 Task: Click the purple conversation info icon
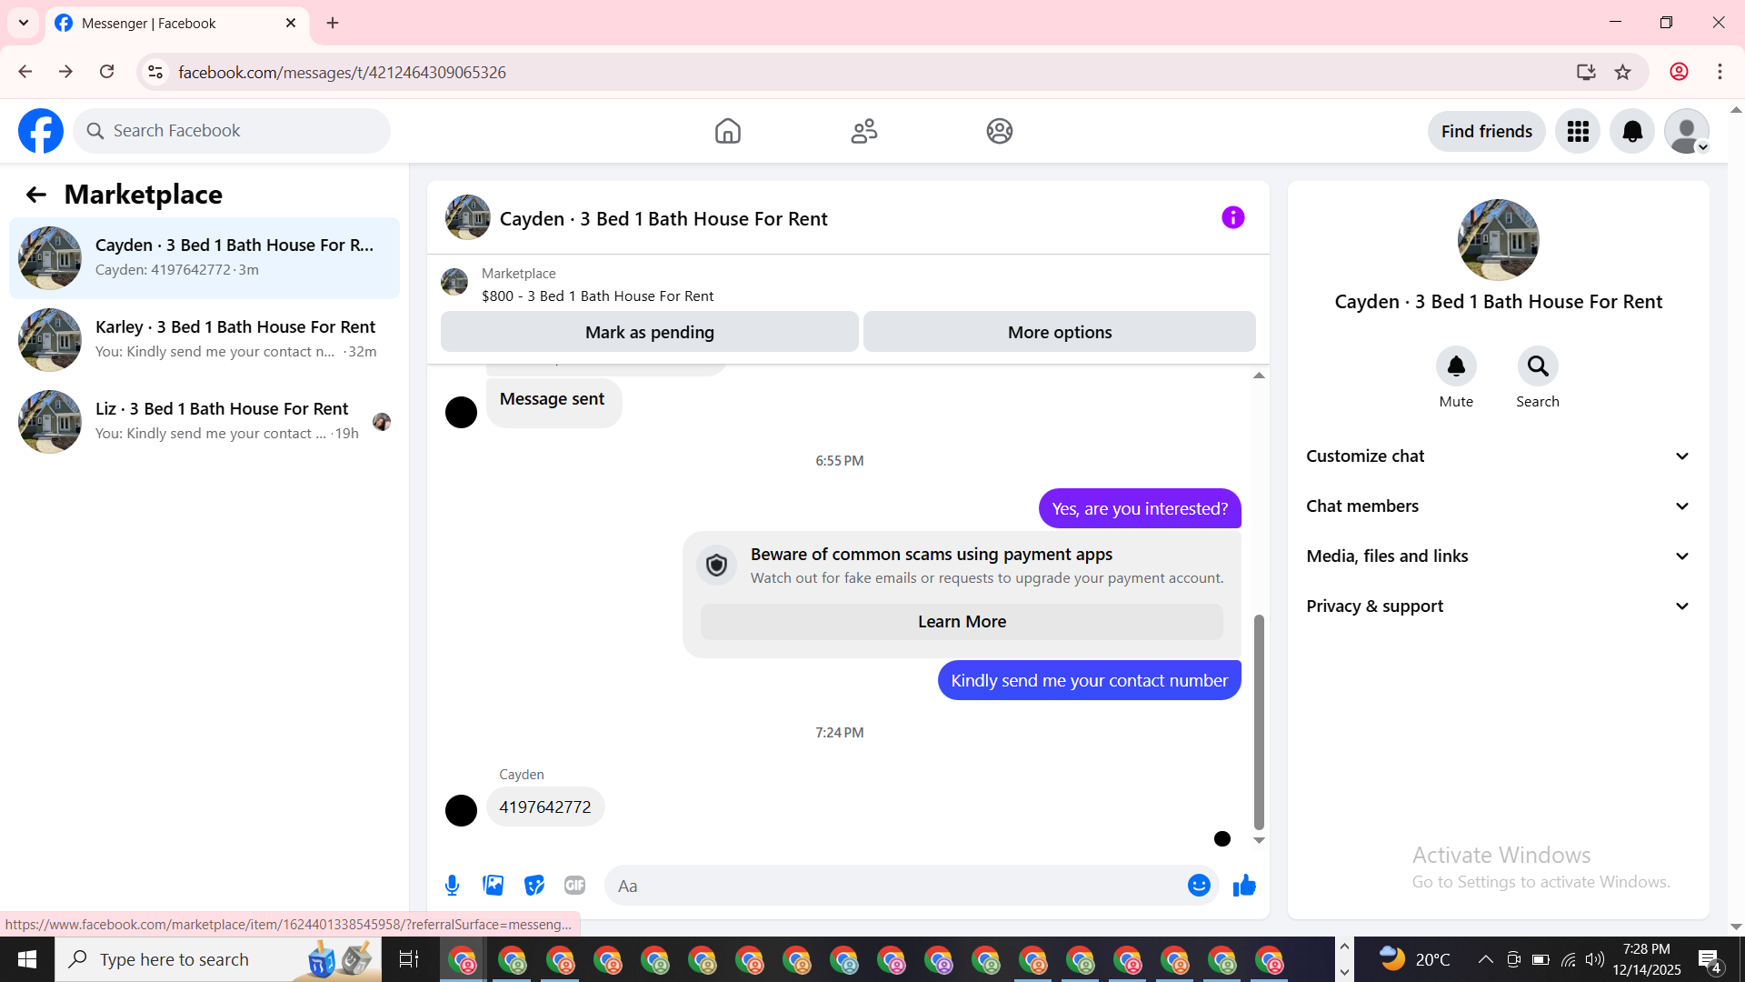point(1232,218)
